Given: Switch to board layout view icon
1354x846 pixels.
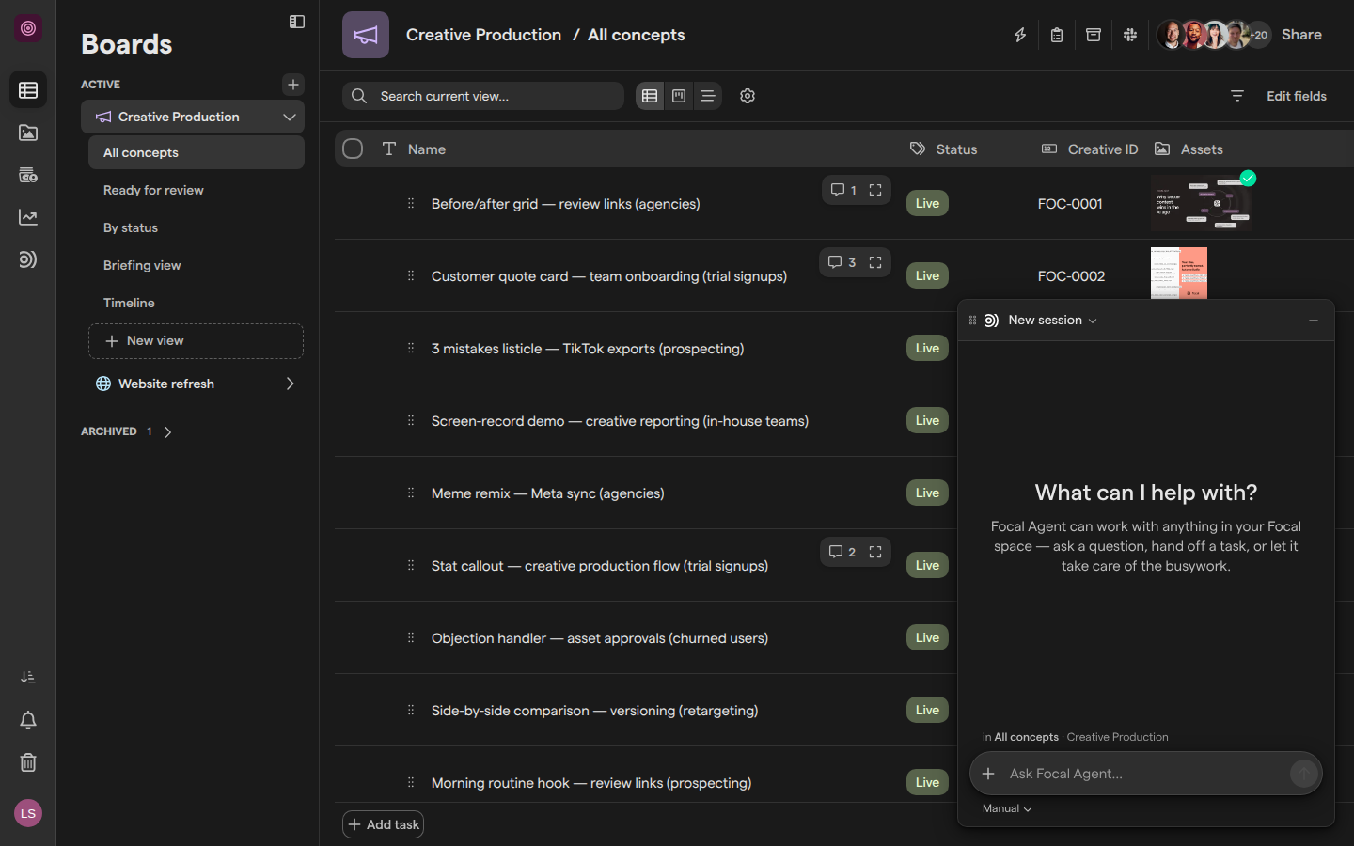Looking at the screenshot, I should pos(679,96).
